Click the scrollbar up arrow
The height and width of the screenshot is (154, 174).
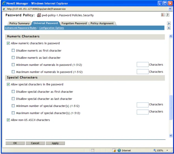[x=171, y=36]
